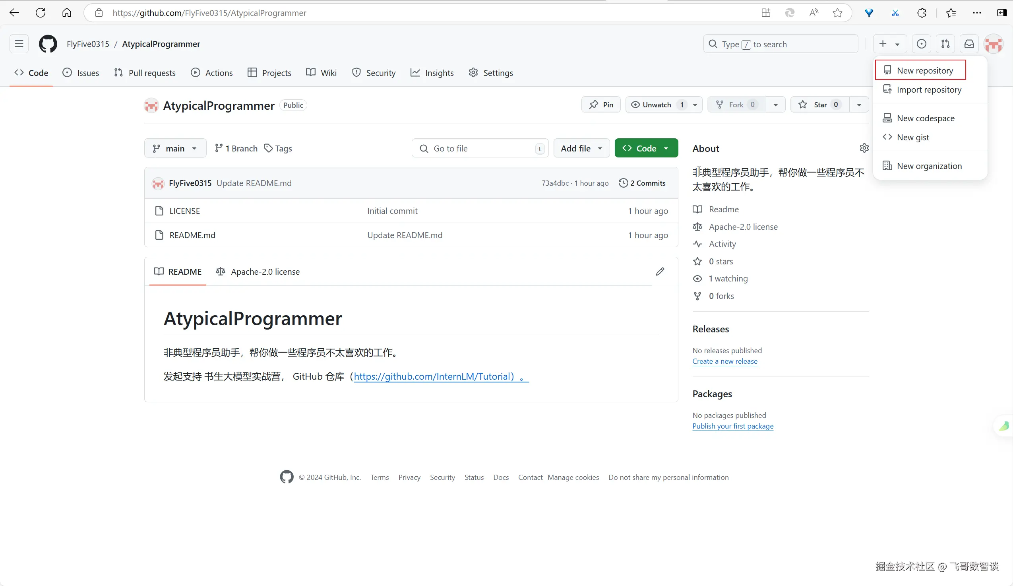Open the notifications inbox icon
Viewport: 1013px width, 586px height.
[969, 44]
